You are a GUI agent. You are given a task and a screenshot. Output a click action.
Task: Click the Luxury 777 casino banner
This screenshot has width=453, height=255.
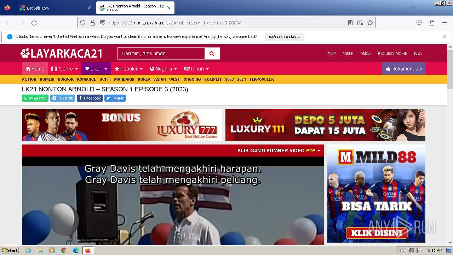coord(122,125)
